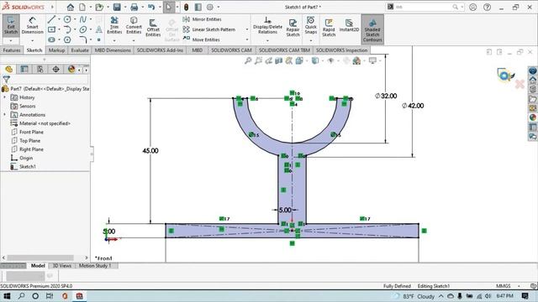Expand the History tree node

pyautogui.click(x=5, y=97)
